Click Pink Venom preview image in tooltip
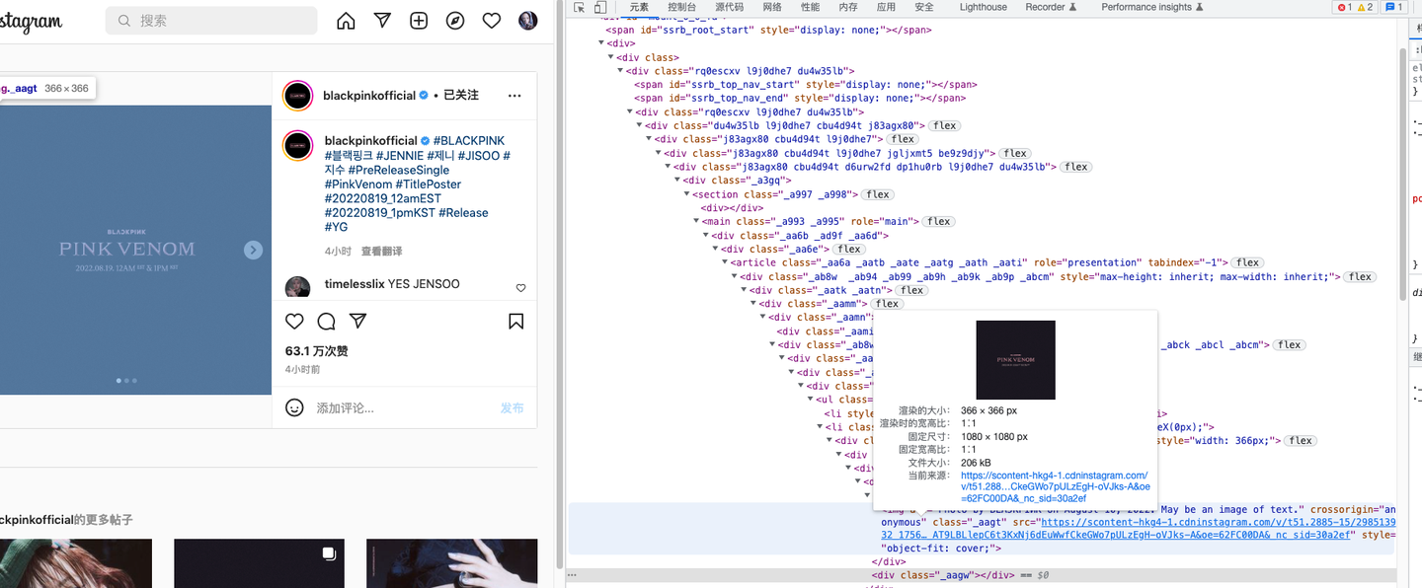1422x588 pixels. pyautogui.click(x=1015, y=360)
